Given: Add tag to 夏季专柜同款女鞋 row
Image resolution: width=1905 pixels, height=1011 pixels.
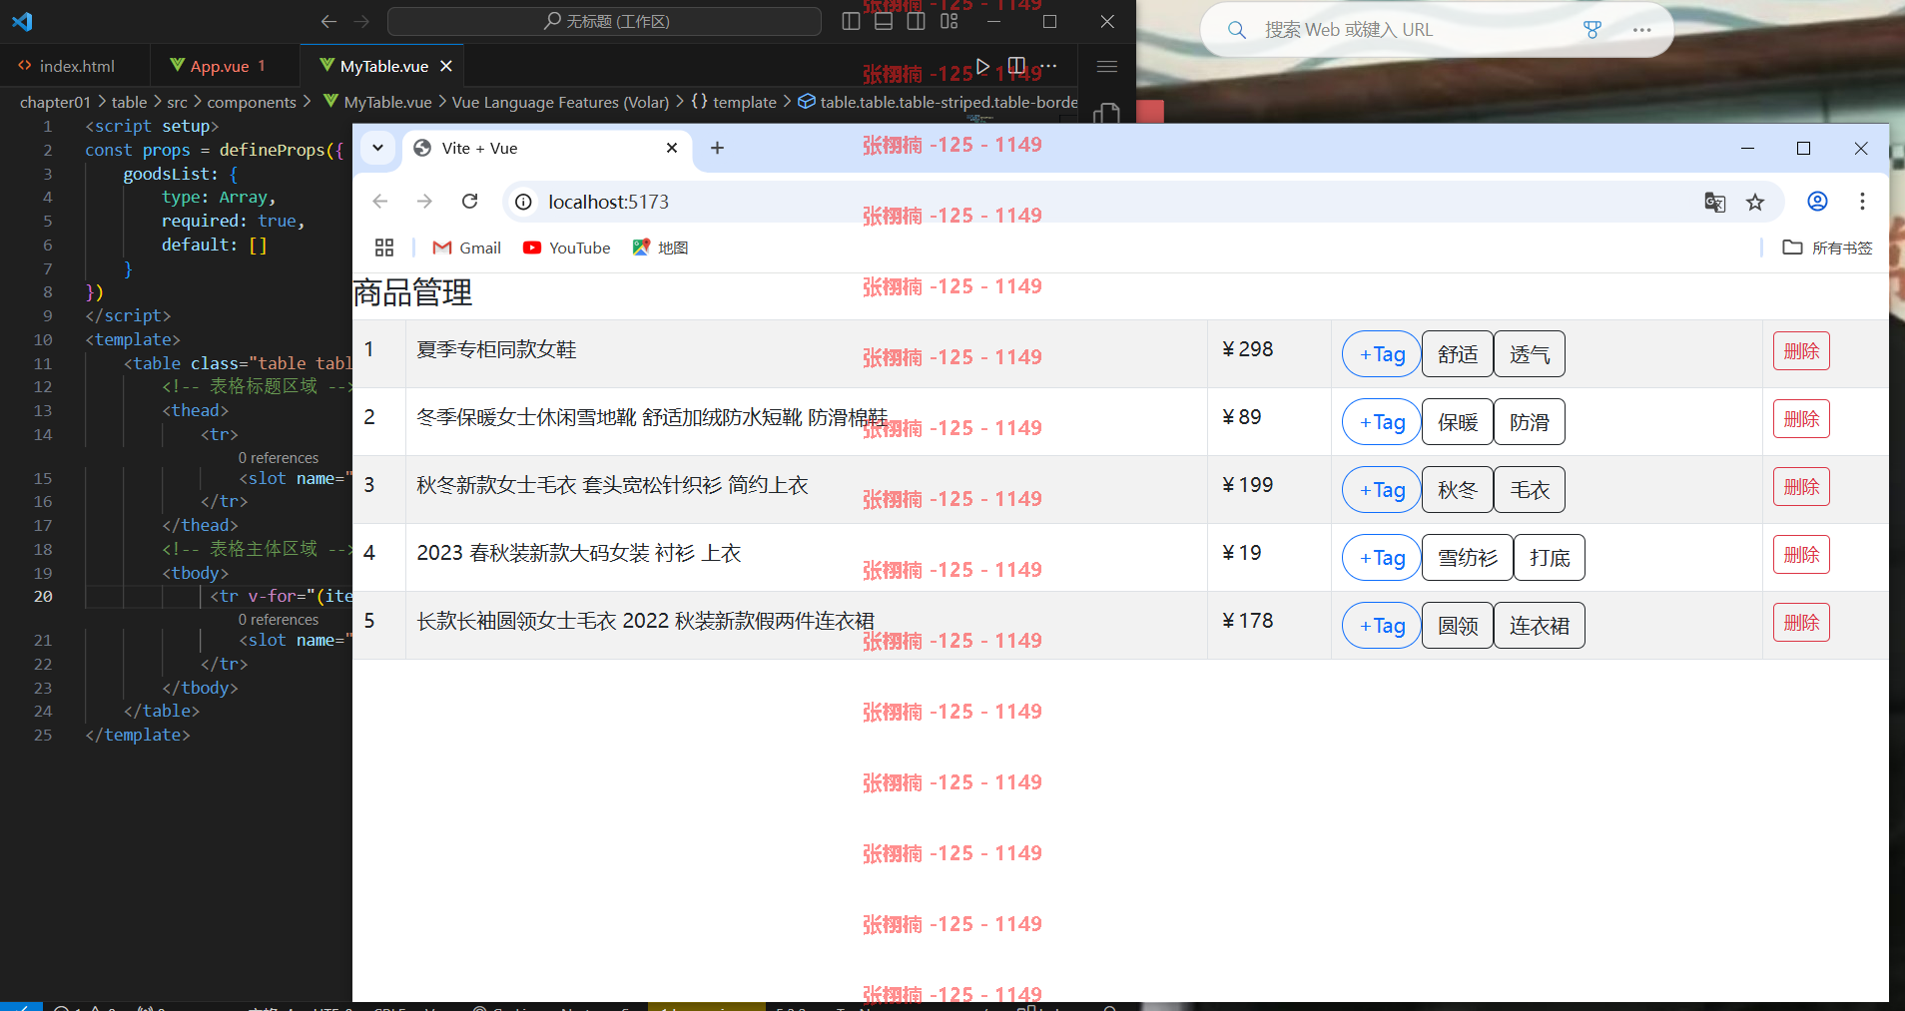Looking at the screenshot, I should (x=1381, y=354).
